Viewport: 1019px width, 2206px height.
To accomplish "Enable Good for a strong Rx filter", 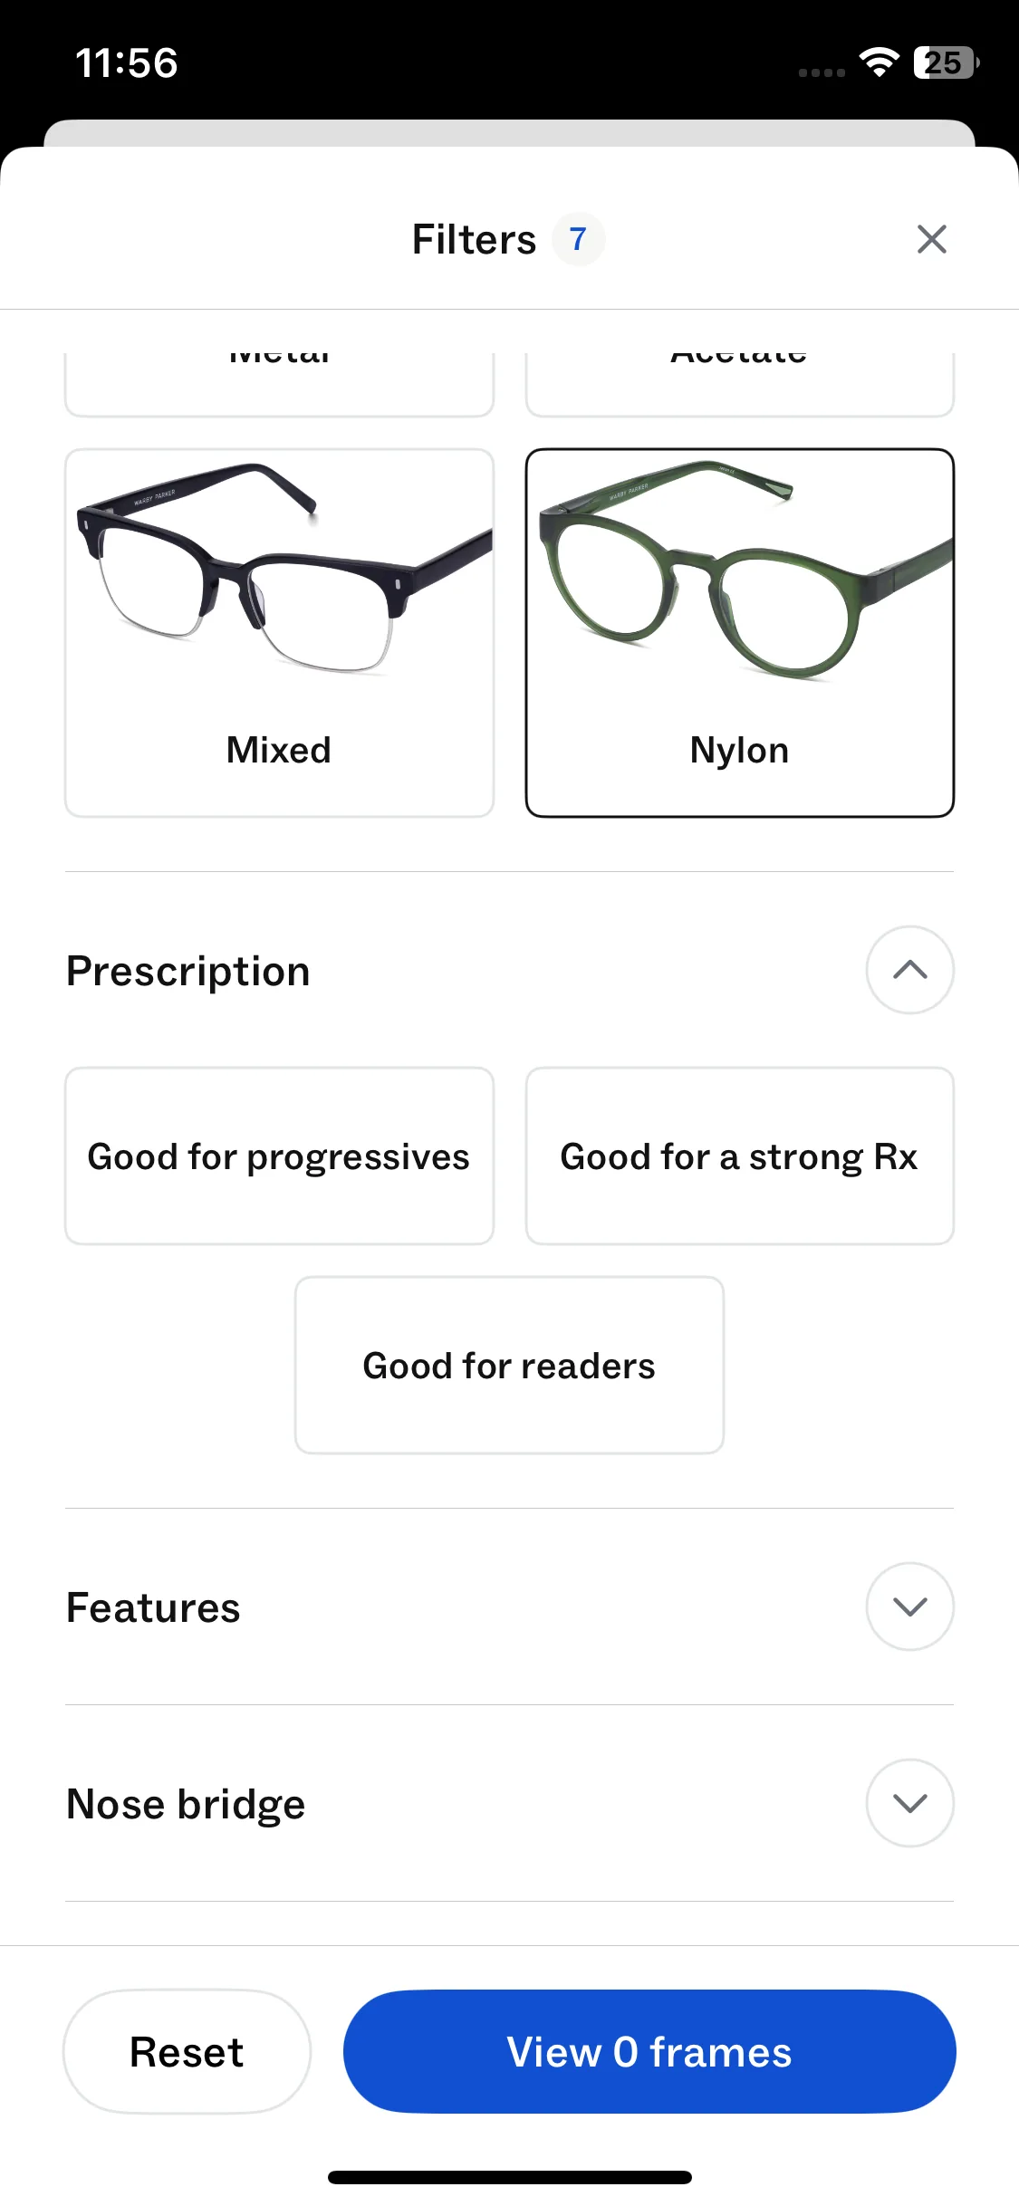I will click(739, 1156).
